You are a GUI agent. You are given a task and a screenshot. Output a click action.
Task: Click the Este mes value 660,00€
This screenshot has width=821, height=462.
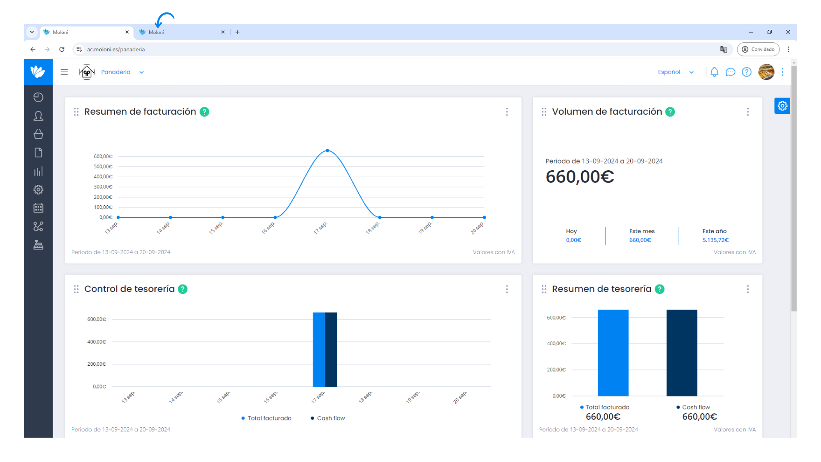(x=640, y=240)
